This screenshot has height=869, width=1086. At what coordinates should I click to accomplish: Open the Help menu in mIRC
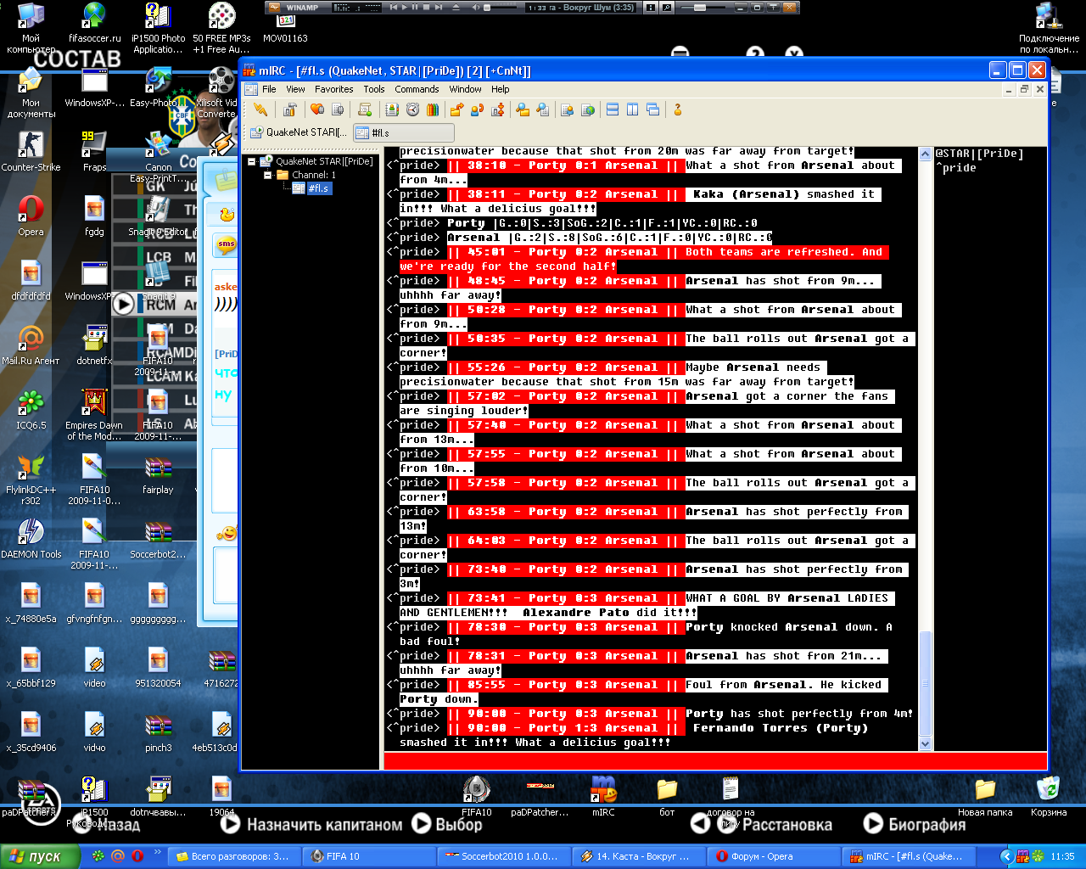(x=501, y=89)
